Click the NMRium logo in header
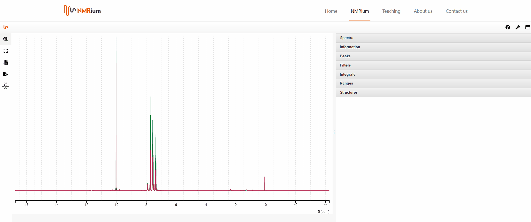The width and height of the screenshot is (531, 222). pos(82,11)
